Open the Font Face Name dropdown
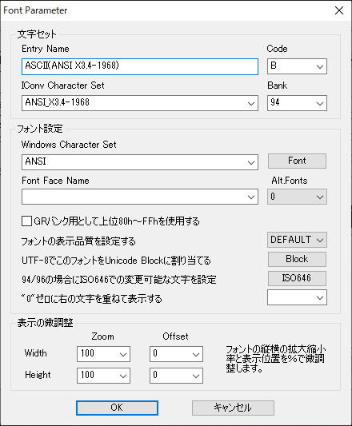The width and height of the screenshot is (352, 426). (140, 197)
